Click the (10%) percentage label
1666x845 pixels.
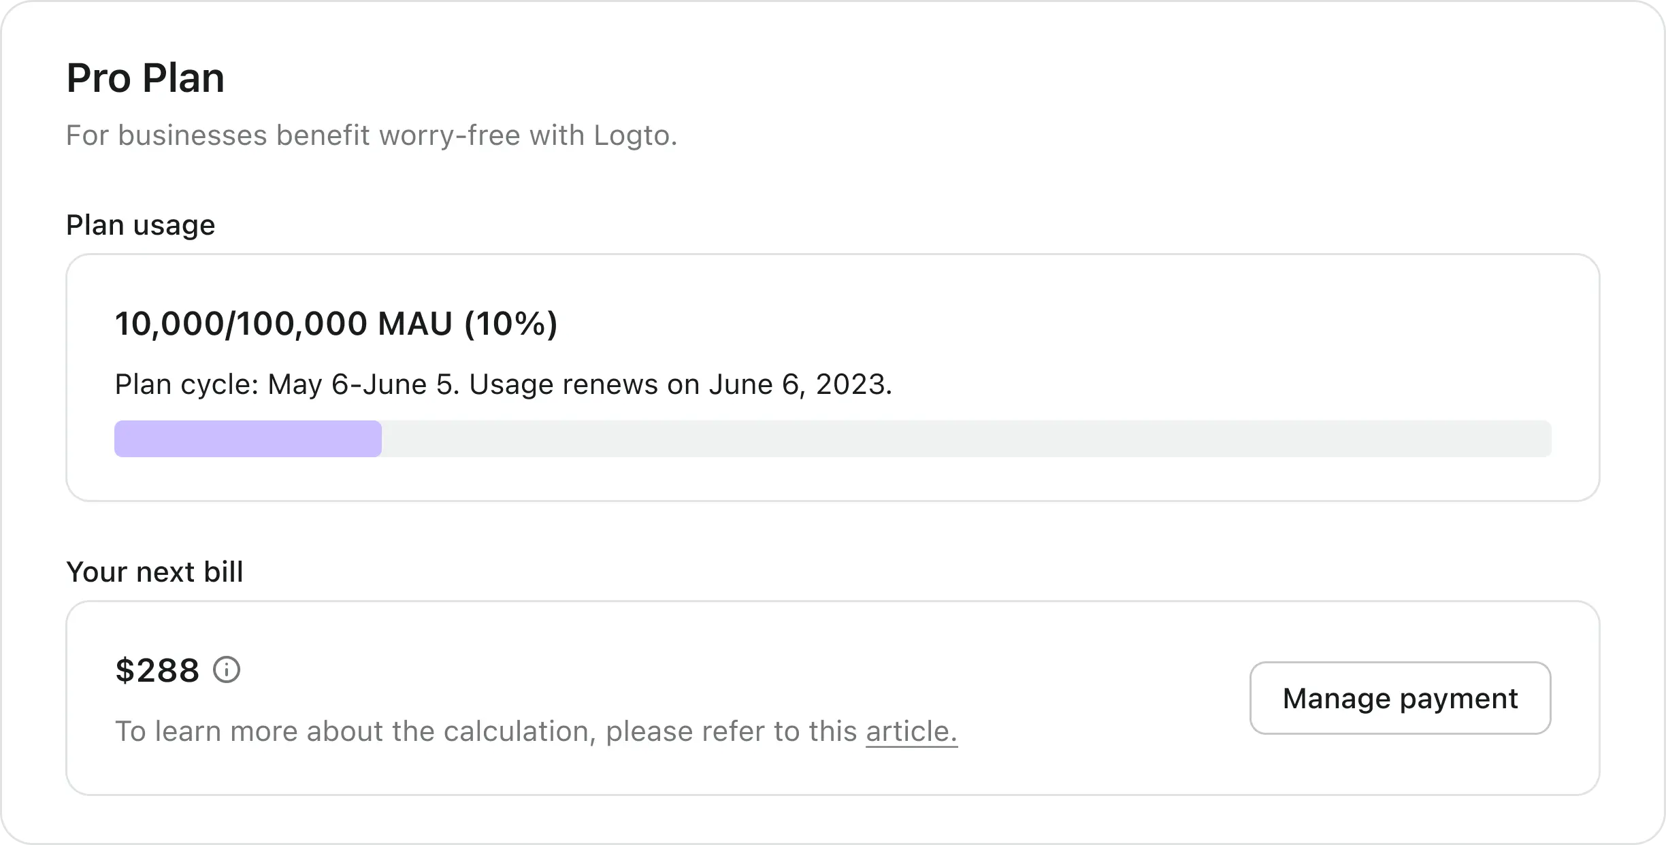[510, 324]
